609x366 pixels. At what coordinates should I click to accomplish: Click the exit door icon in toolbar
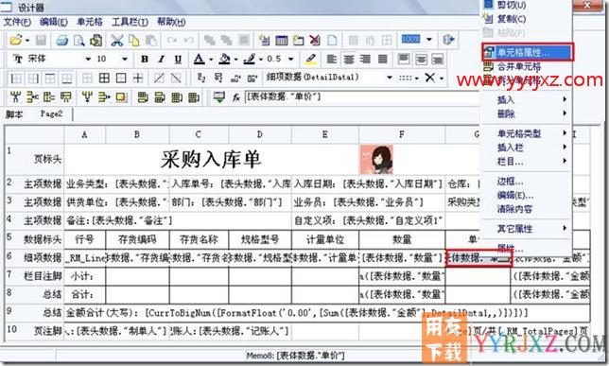point(448,39)
